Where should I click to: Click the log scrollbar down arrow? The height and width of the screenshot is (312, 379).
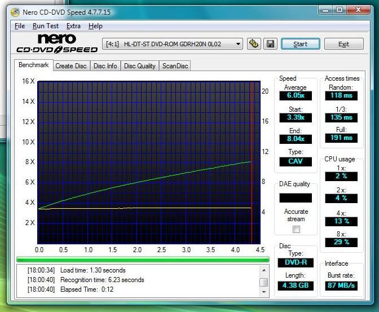coord(264,292)
